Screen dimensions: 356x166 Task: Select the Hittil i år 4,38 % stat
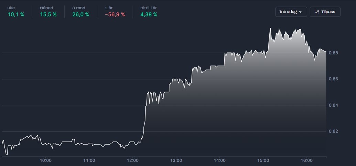click(149, 12)
